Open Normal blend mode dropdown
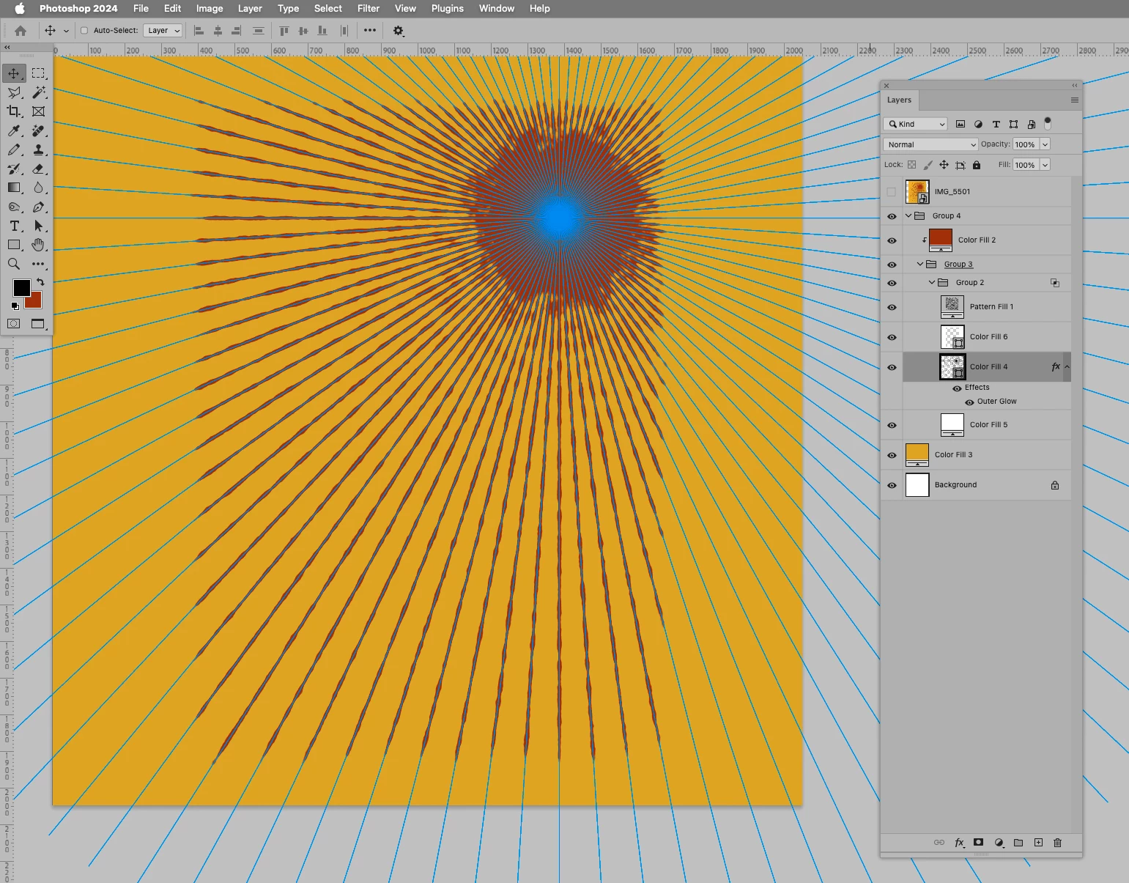 point(930,144)
